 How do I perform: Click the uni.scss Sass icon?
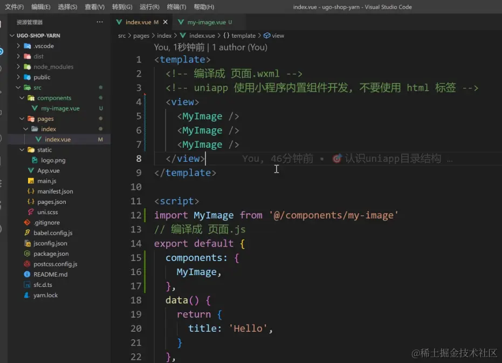[31, 212]
